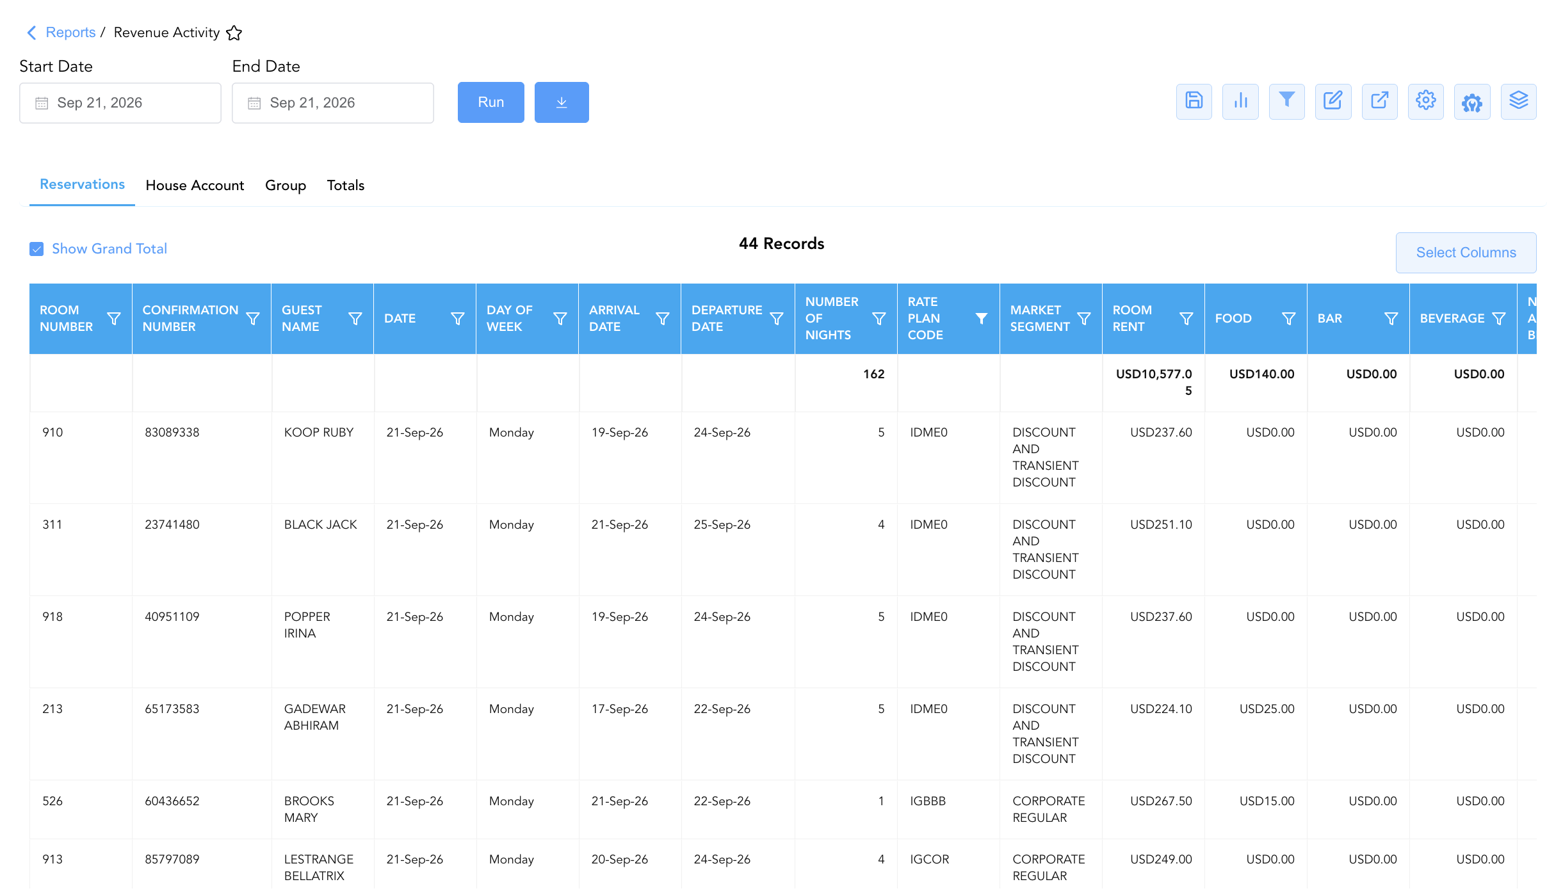Open the Start Date picker
Screen dimensions: 1547x891
coord(120,103)
